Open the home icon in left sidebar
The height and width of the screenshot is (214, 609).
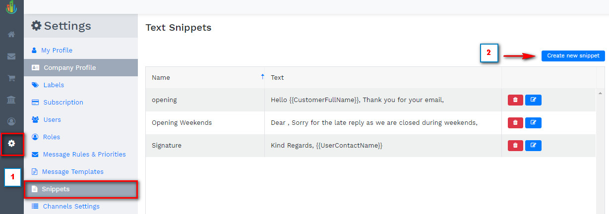pos(11,35)
